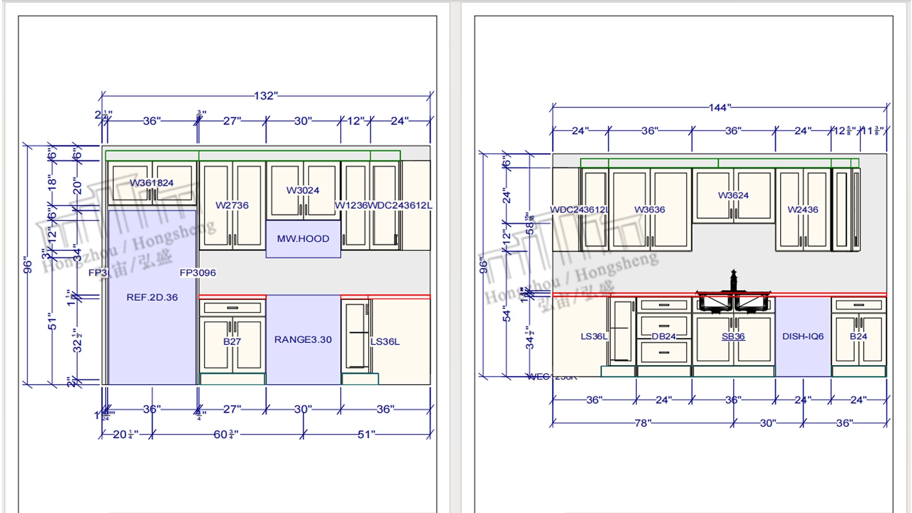The height and width of the screenshot is (513, 912).
Task: Click the W3624 wall cabinet label
Action: tap(733, 195)
